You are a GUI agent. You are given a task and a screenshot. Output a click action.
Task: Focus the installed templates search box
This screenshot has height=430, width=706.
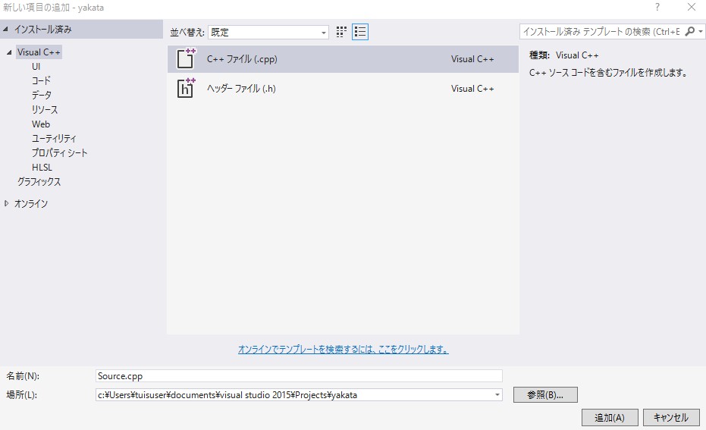[601, 32]
